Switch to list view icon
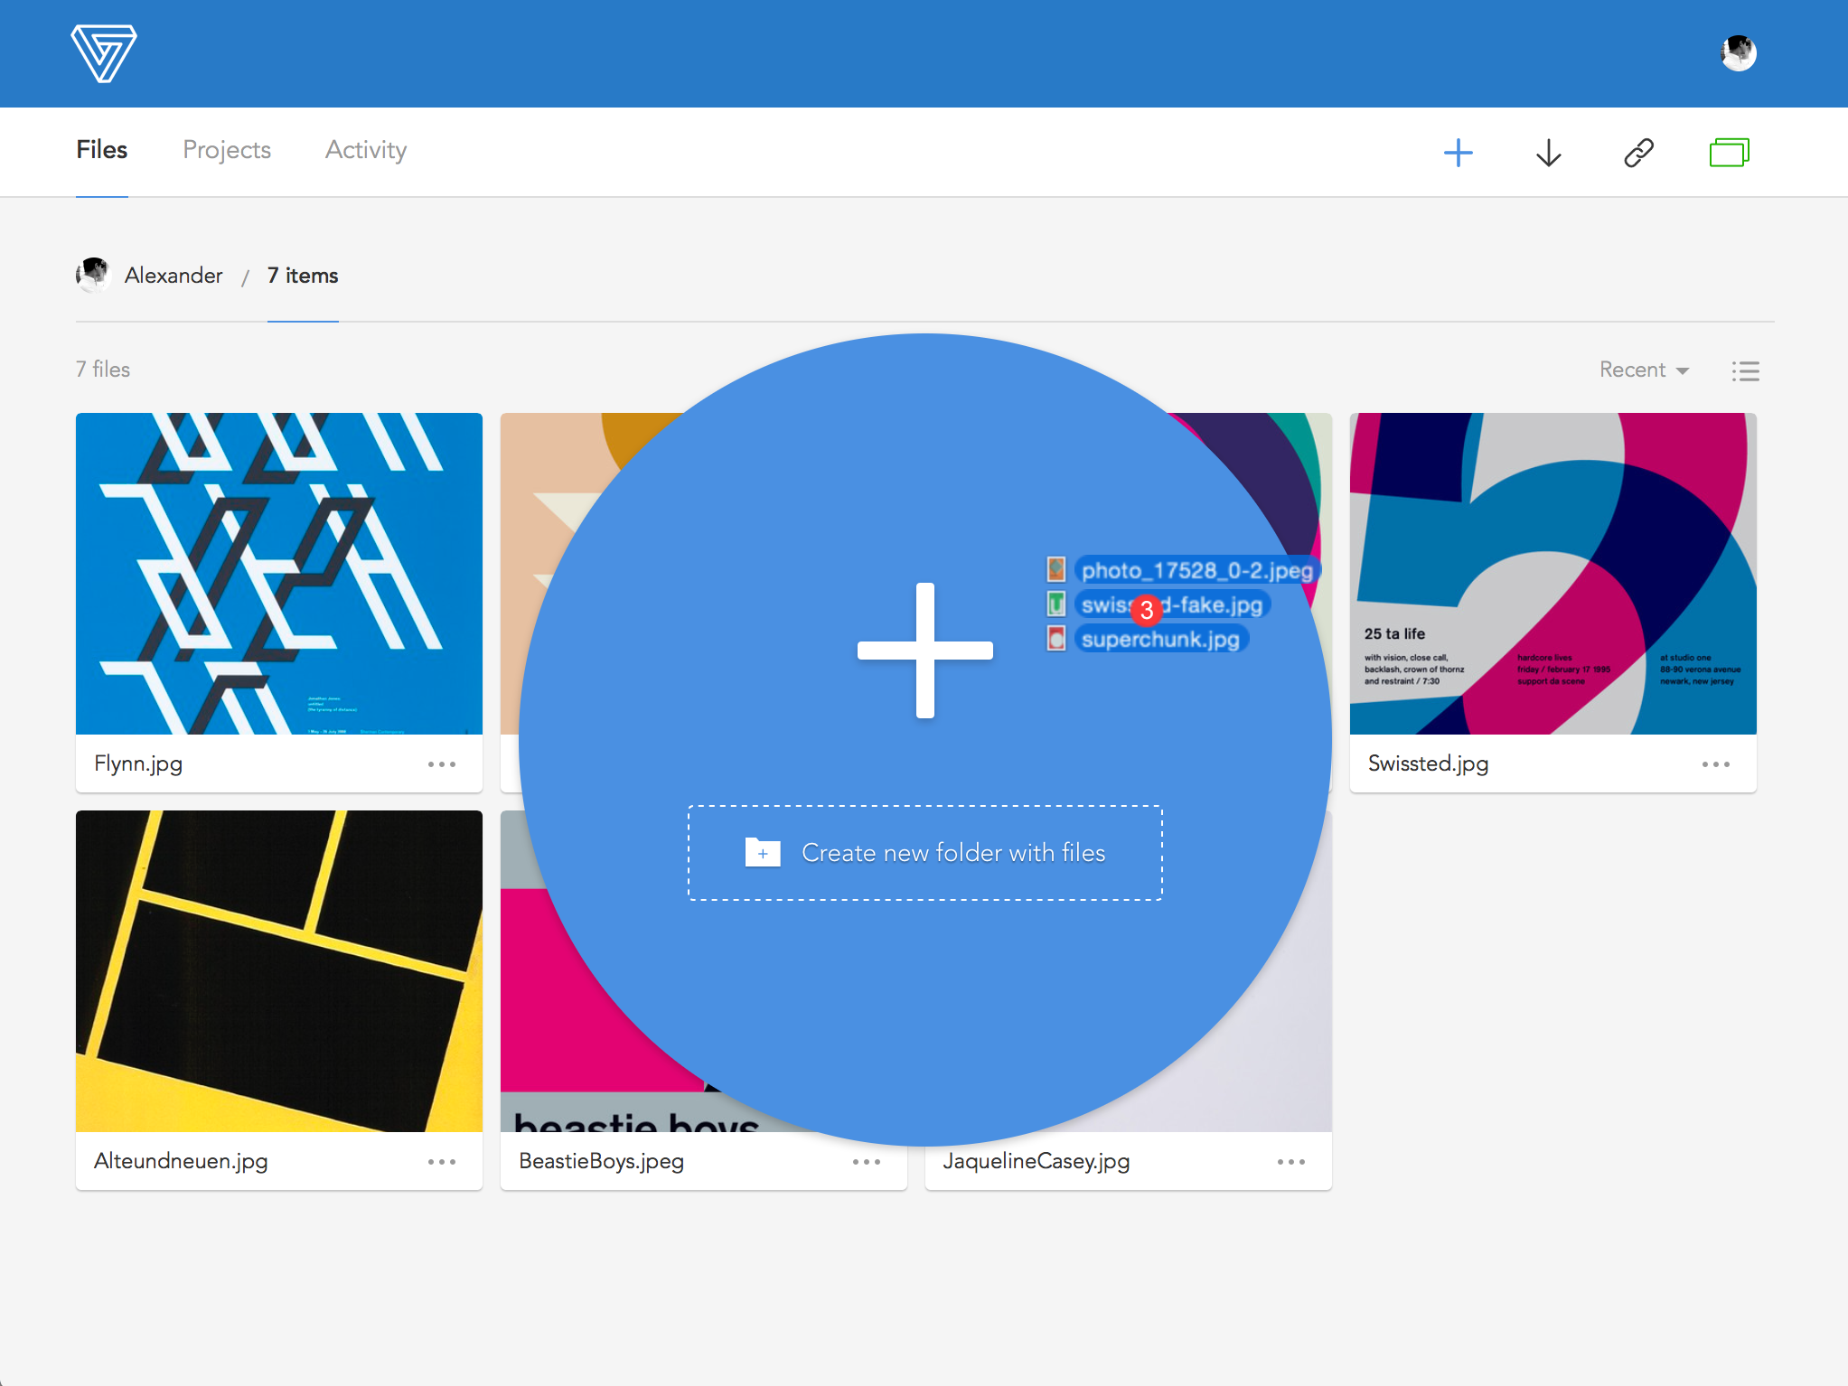Image resolution: width=1848 pixels, height=1386 pixels. 1745,370
